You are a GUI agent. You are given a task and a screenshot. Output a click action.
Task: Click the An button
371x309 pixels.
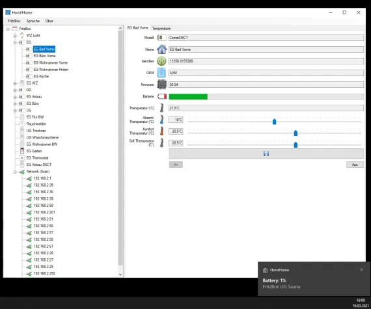pyautogui.click(x=176, y=165)
